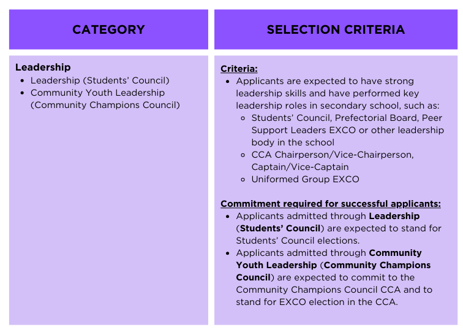This screenshot has width=463, height=332.
Task: Click the underlined Criteria: heading
Action: 239,69
